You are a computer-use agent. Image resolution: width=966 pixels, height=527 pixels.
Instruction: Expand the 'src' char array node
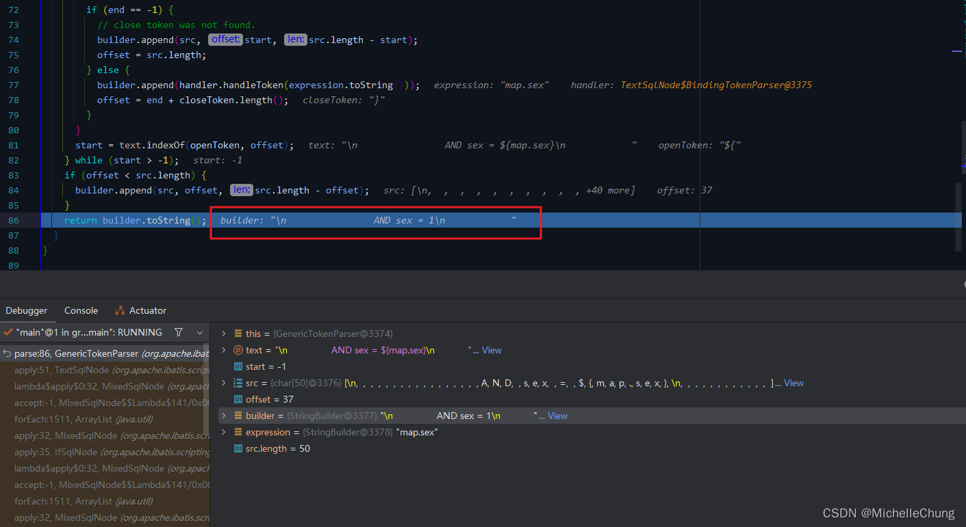pyautogui.click(x=223, y=383)
